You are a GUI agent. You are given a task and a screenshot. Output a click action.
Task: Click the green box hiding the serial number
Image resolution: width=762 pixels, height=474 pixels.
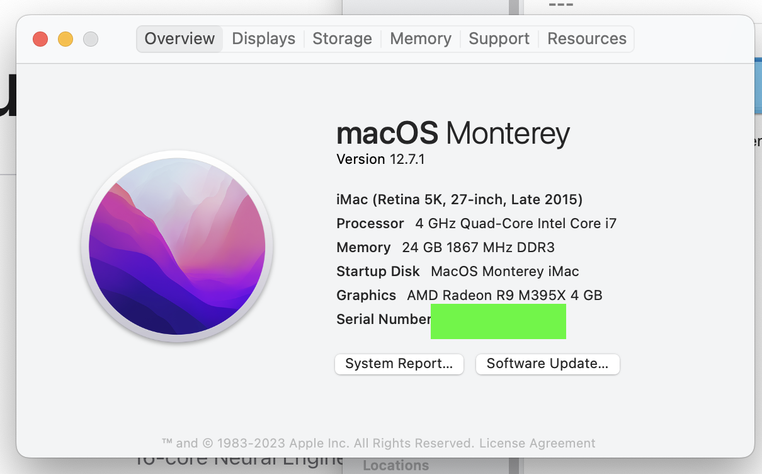tap(498, 321)
